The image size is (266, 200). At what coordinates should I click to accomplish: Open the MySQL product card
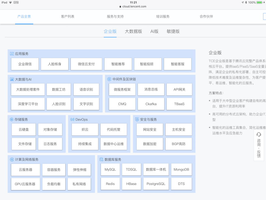click(110, 170)
